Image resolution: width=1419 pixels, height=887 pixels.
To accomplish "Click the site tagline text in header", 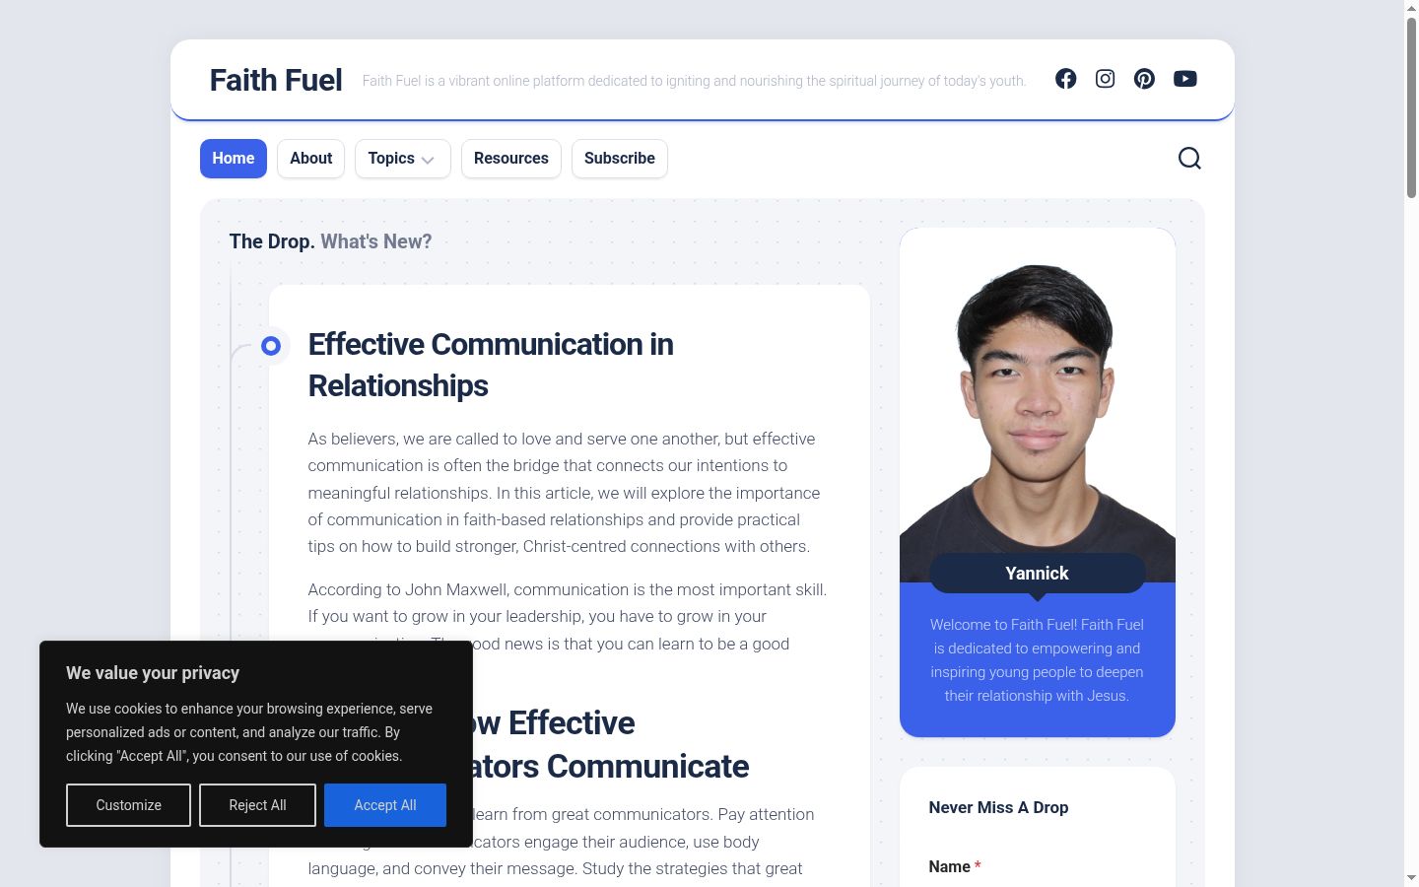I will coord(694,81).
